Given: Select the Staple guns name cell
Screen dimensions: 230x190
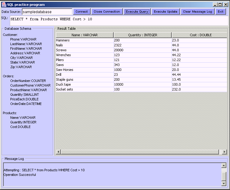Looking at the screenshot, I should tap(85, 79).
